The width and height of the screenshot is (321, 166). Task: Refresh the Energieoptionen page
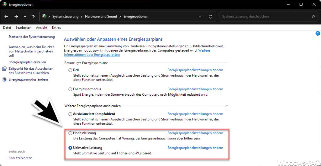(210, 17)
